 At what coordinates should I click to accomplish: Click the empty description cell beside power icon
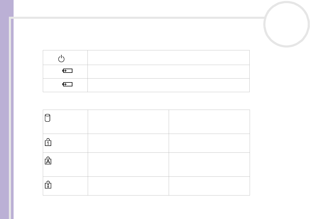[168, 58]
